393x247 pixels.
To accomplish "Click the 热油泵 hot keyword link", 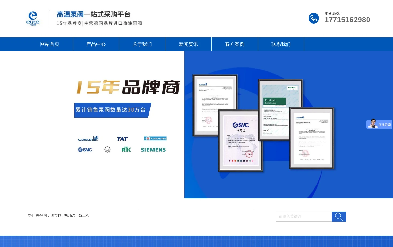I will pyautogui.click(x=70, y=215).
